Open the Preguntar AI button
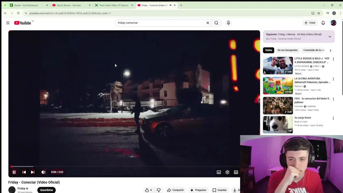 click(198, 190)
